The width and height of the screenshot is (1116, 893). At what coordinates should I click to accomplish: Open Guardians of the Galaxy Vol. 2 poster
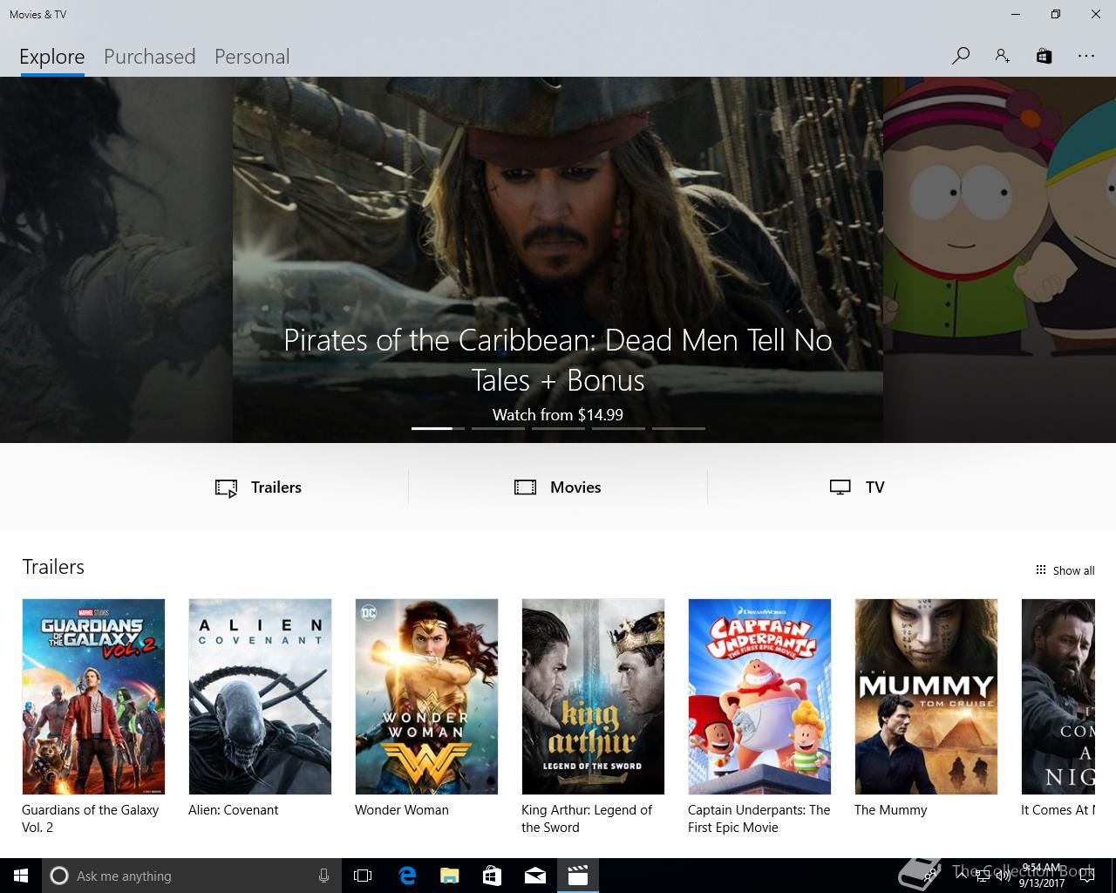point(93,697)
